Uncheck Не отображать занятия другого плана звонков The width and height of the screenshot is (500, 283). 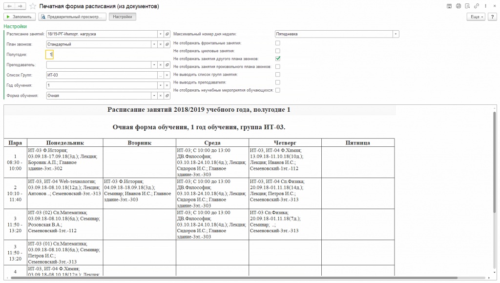(278, 59)
